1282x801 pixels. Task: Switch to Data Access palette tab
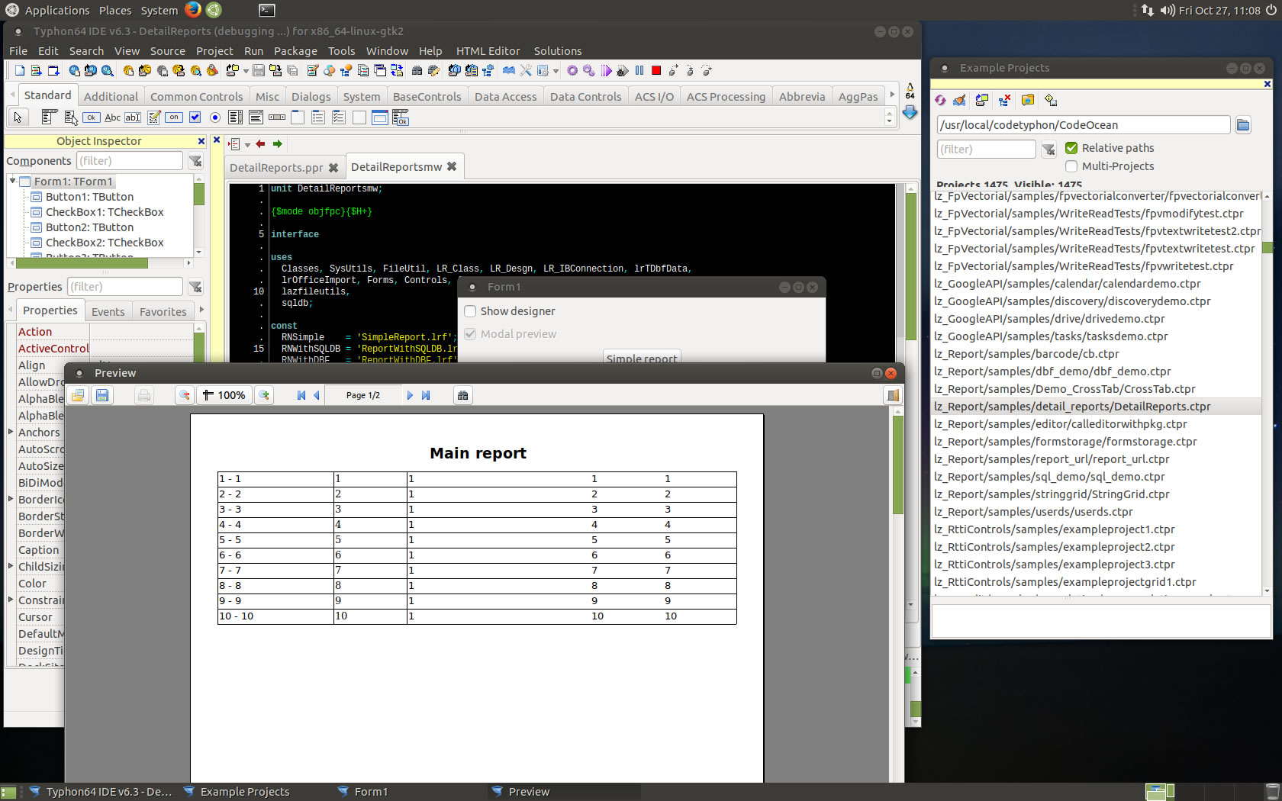505,97
